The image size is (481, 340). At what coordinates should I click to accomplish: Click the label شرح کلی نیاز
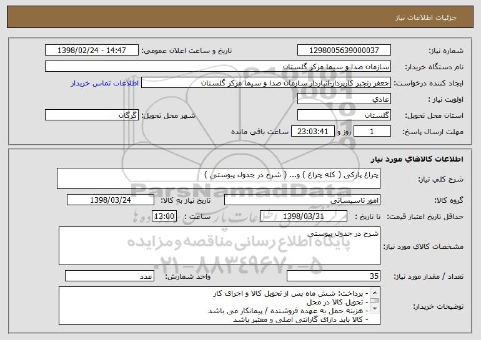441,179
